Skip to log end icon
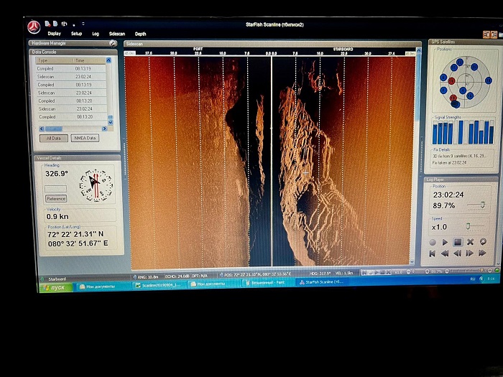The width and height of the screenshot is (503, 377). pos(483,253)
